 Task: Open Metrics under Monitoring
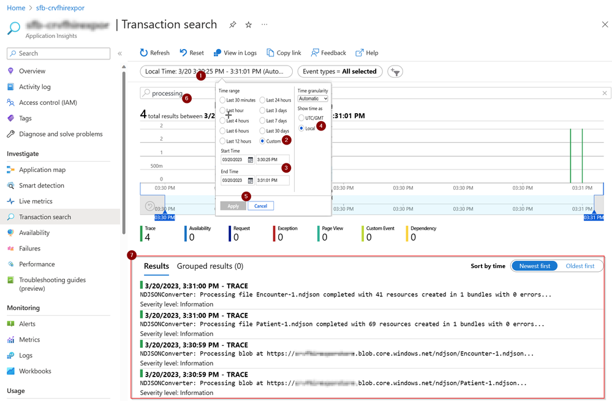tap(29, 340)
